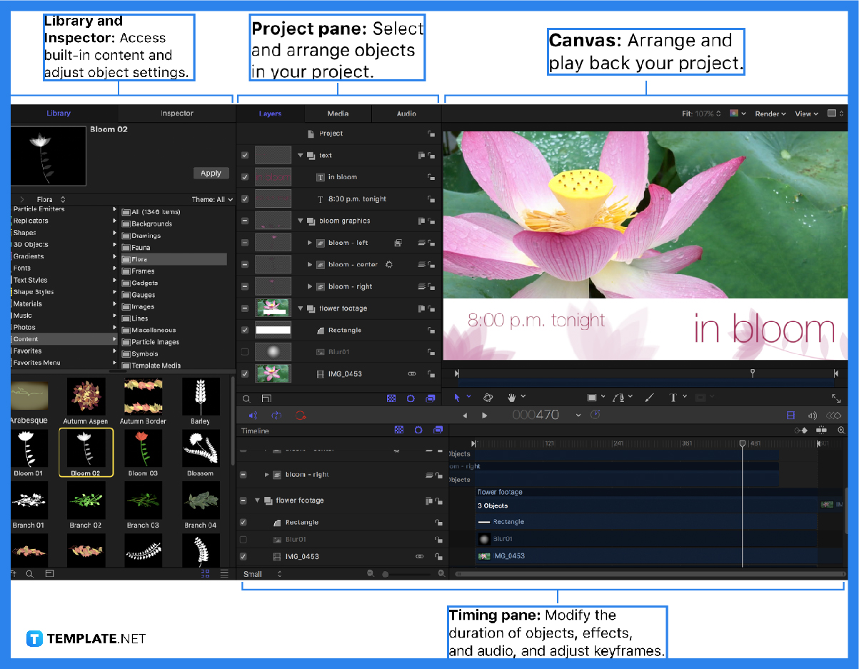Screen dimensions: 859x669
Task: Open the search field in the Layers panel
Action: pyautogui.click(x=246, y=398)
